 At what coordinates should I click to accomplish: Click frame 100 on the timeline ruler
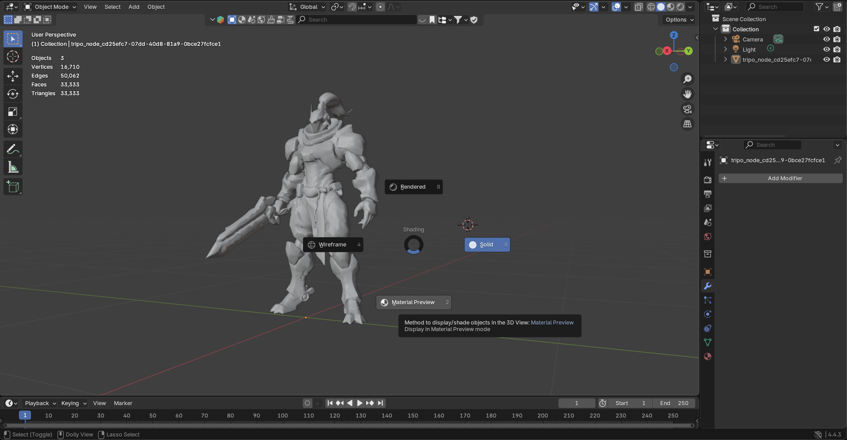coord(283,416)
